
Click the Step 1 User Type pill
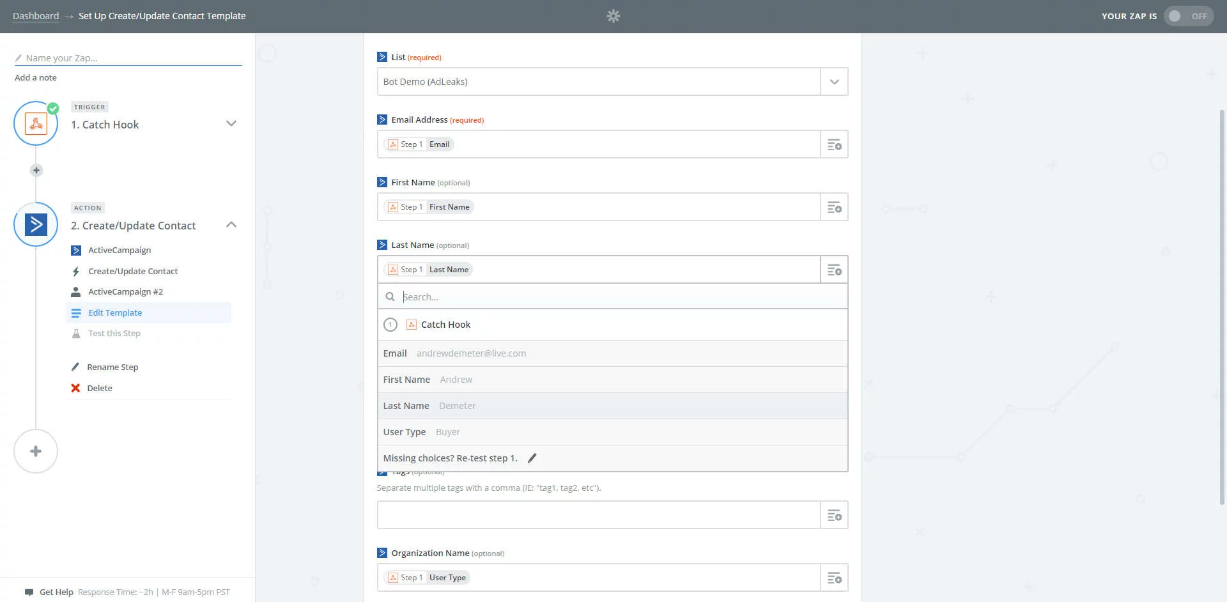click(x=427, y=578)
